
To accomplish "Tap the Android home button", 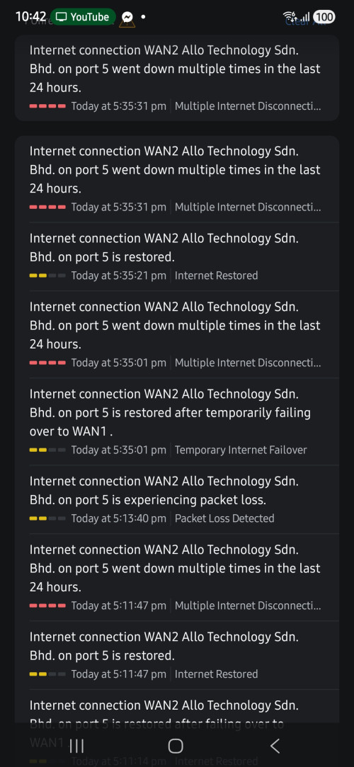I will click(176, 746).
